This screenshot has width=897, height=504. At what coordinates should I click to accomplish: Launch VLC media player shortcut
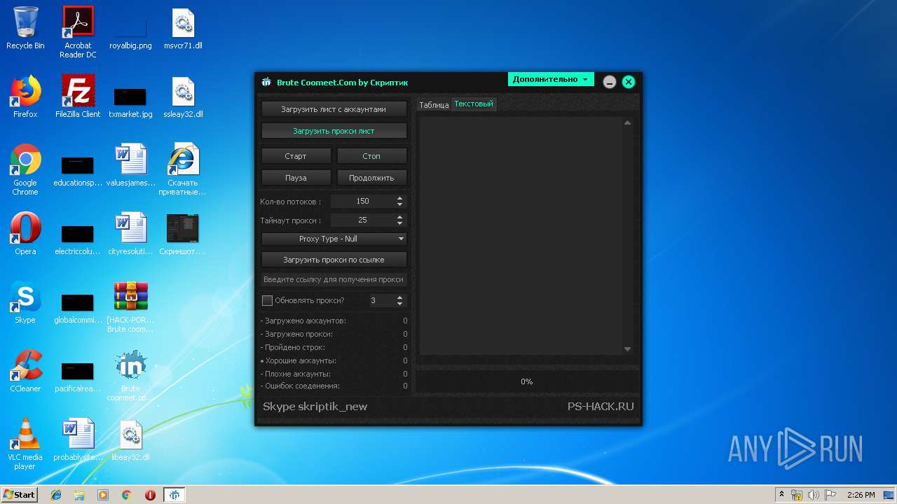click(25, 444)
